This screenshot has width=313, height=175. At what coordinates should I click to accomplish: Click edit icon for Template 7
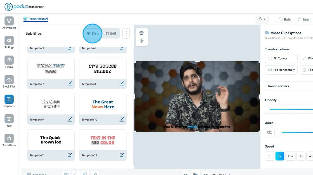(70, 84)
